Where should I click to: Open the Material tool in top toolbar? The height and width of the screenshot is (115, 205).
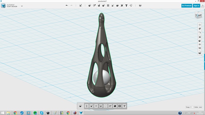click(x=140, y=6)
